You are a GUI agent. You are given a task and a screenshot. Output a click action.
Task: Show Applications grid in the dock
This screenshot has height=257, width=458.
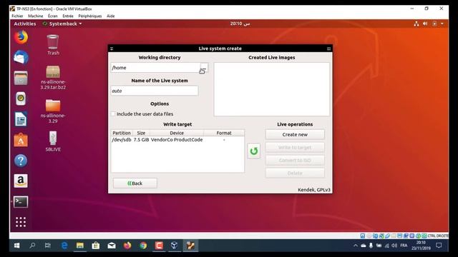click(x=21, y=222)
